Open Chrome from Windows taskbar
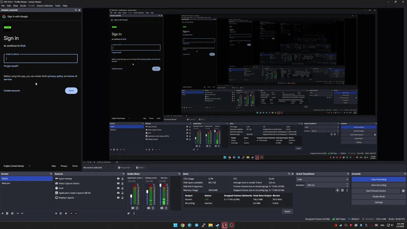Image resolution: width=407 pixels, height=229 pixels. (x=183, y=225)
